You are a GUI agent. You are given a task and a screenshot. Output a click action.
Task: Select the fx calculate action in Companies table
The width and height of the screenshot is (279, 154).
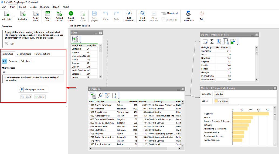coord(100,95)
